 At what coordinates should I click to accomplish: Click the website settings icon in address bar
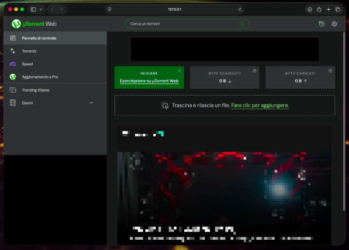(x=109, y=9)
